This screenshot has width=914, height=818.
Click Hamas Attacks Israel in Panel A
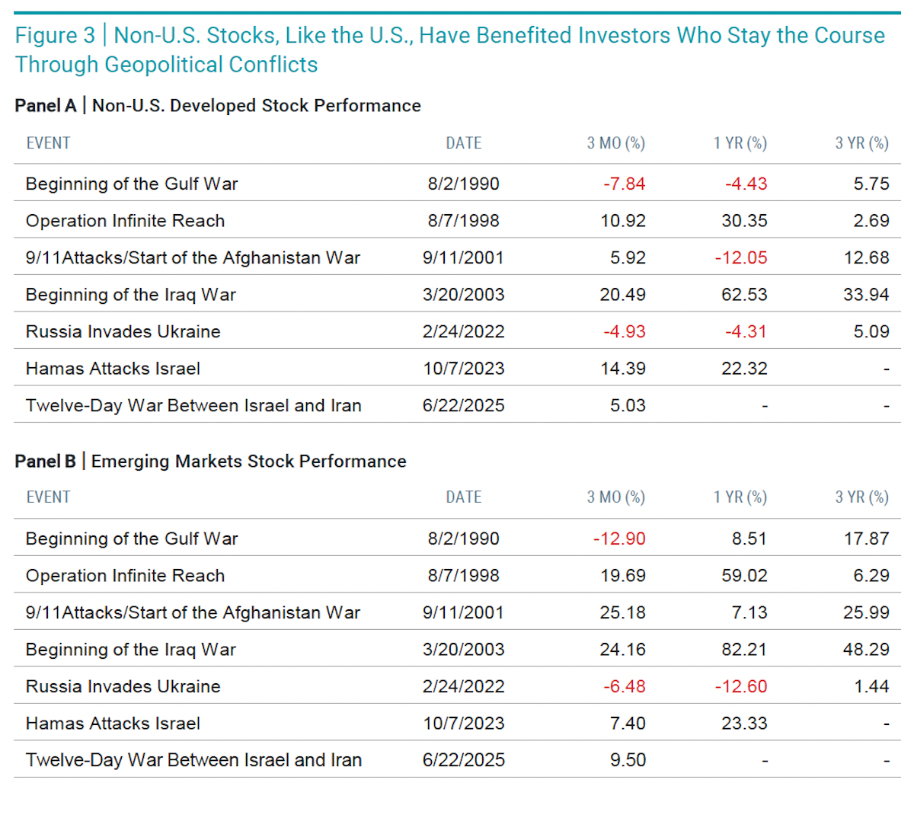113,369
